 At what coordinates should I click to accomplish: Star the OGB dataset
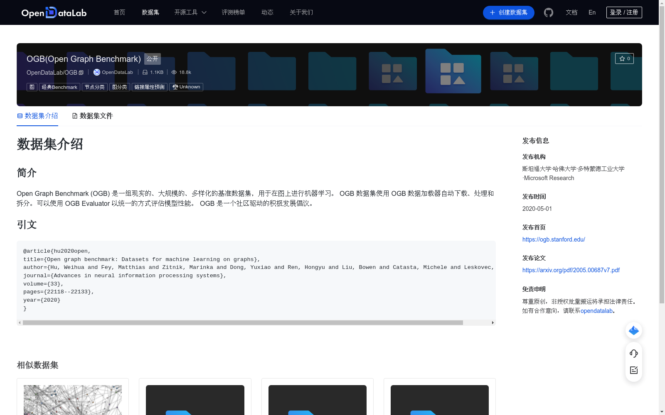click(x=624, y=59)
